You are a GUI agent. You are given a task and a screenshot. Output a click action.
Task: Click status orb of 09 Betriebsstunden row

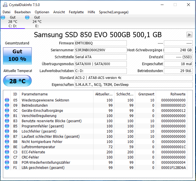coord(7,105)
